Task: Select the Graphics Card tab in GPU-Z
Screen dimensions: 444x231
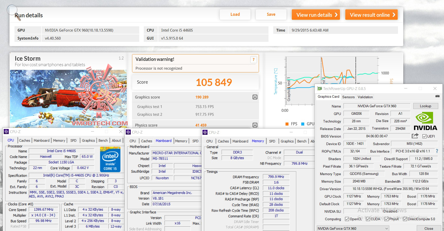Action: 328,96
